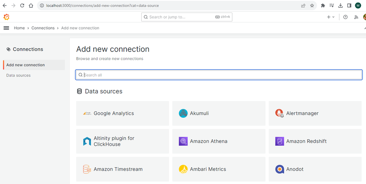This screenshot has width=366, height=184.
Task: Go to browser home page icon
Action: (31, 6)
